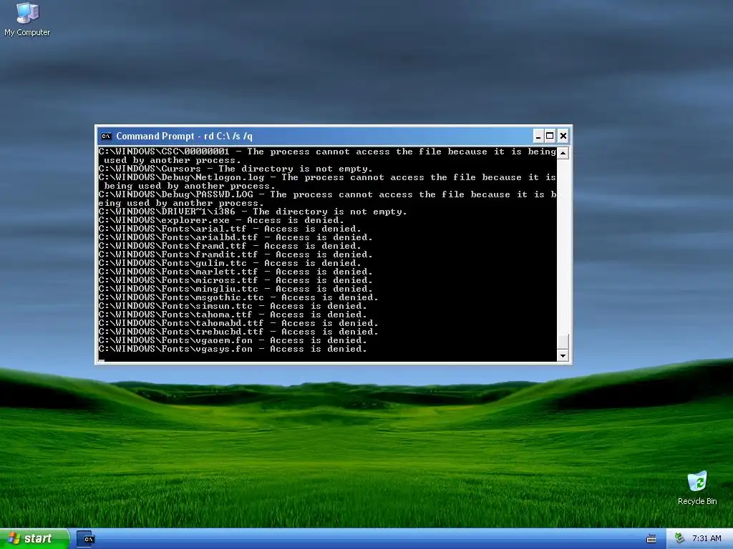The image size is (733, 549).
Task: Click the console scrollbar down arrow
Action: [563, 356]
